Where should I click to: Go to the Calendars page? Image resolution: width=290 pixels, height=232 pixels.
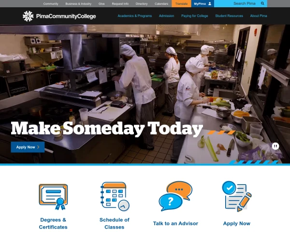pyautogui.click(x=161, y=4)
